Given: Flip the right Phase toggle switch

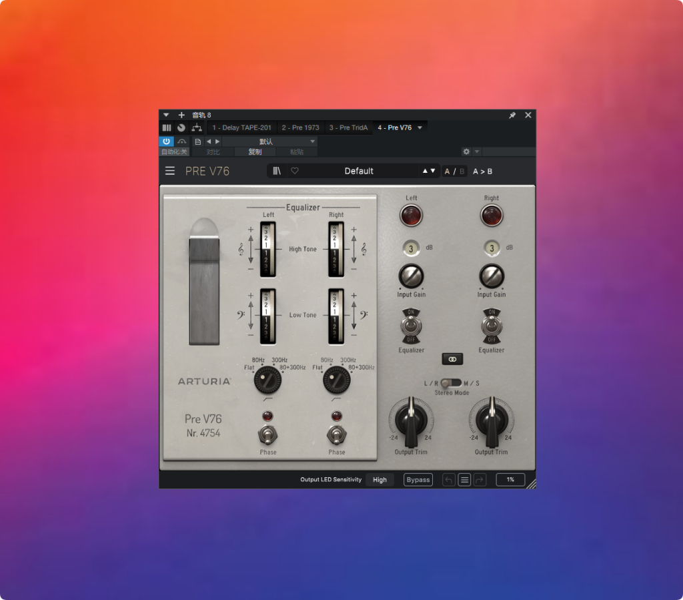Looking at the screenshot, I should tap(336, 435).
